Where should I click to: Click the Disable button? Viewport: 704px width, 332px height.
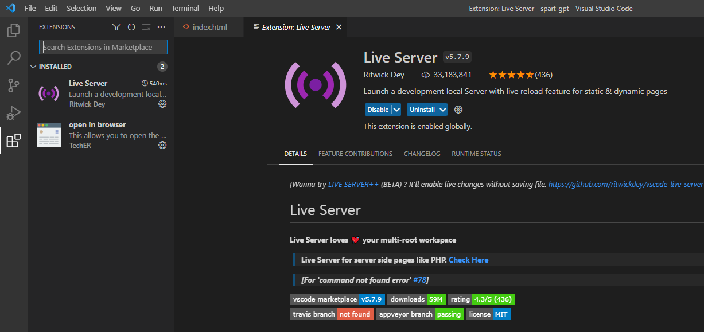tap(378, 110)
